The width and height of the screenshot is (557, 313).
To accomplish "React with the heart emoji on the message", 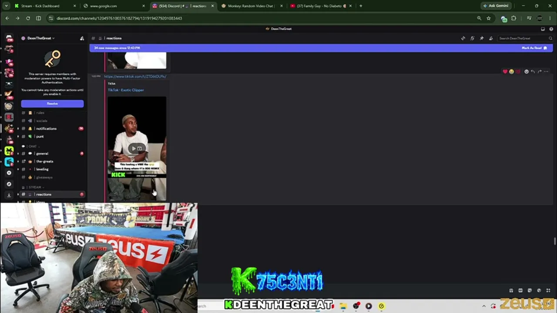I will click(x=505, y=72).
